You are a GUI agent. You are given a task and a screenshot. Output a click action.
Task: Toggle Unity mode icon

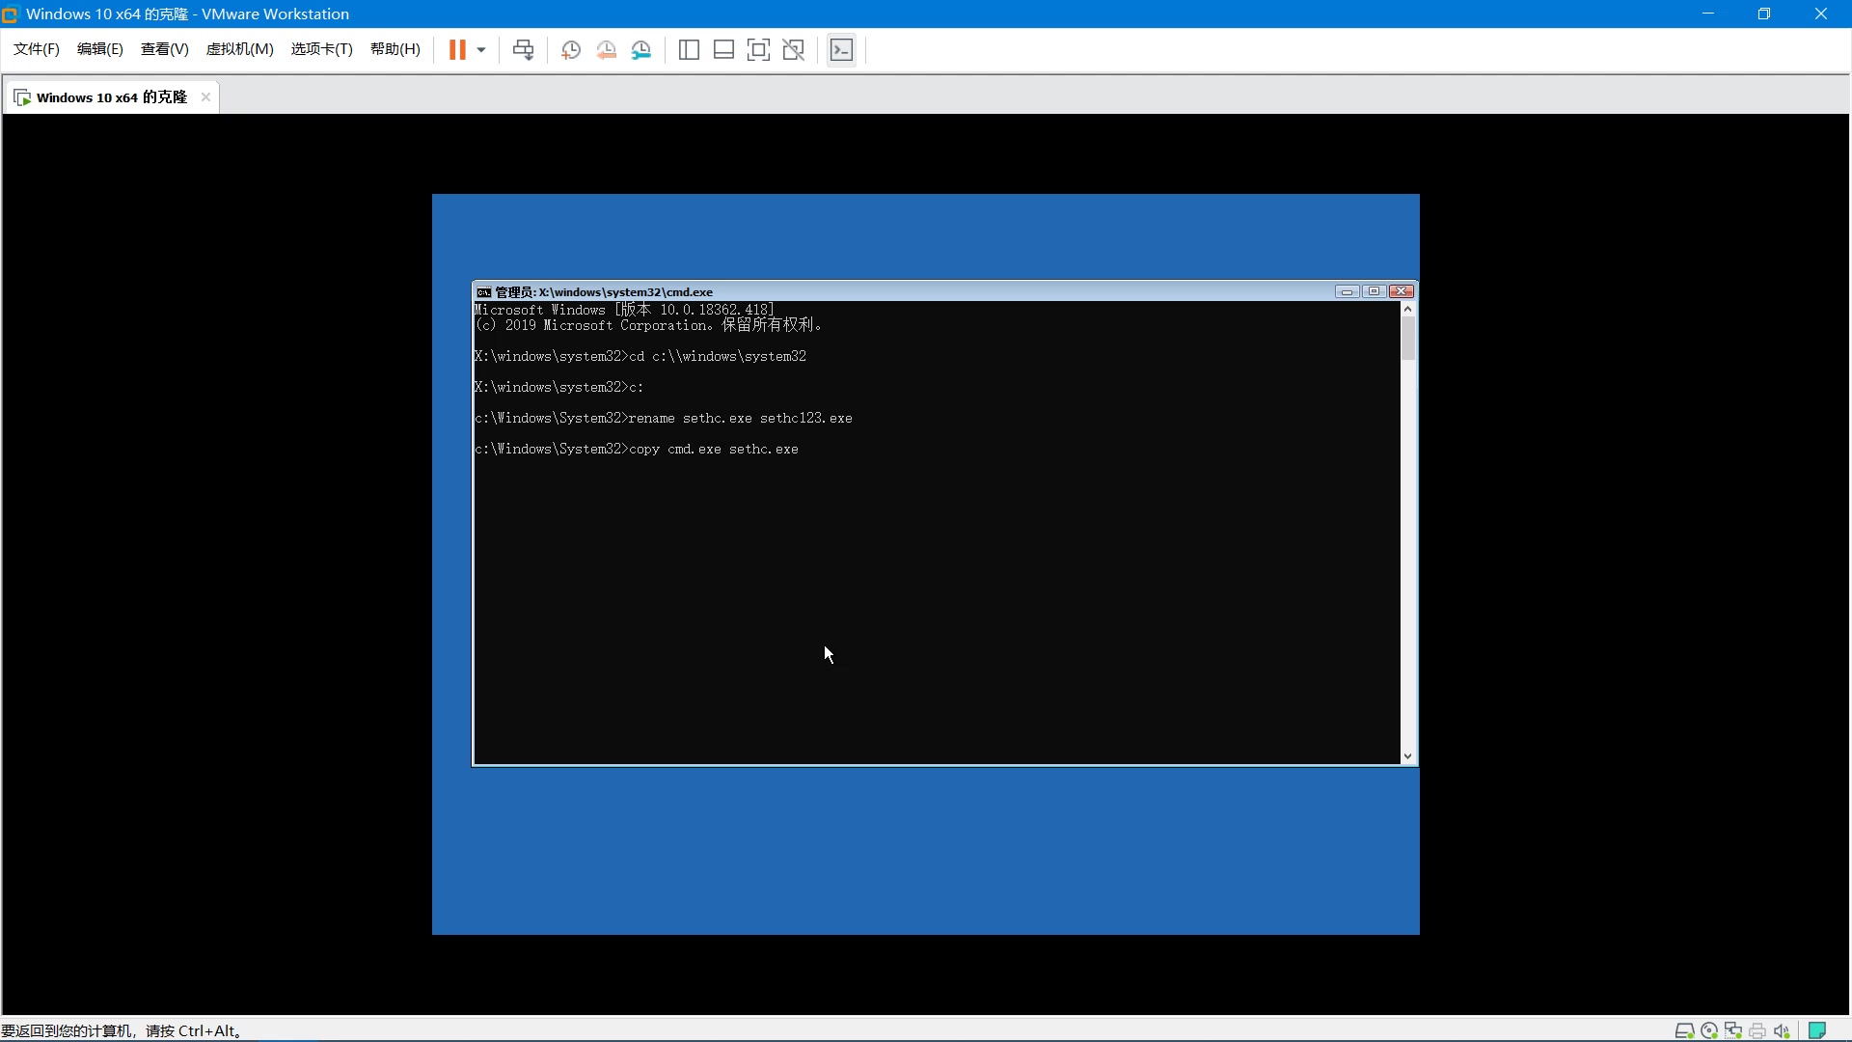(x=794, y=50)
